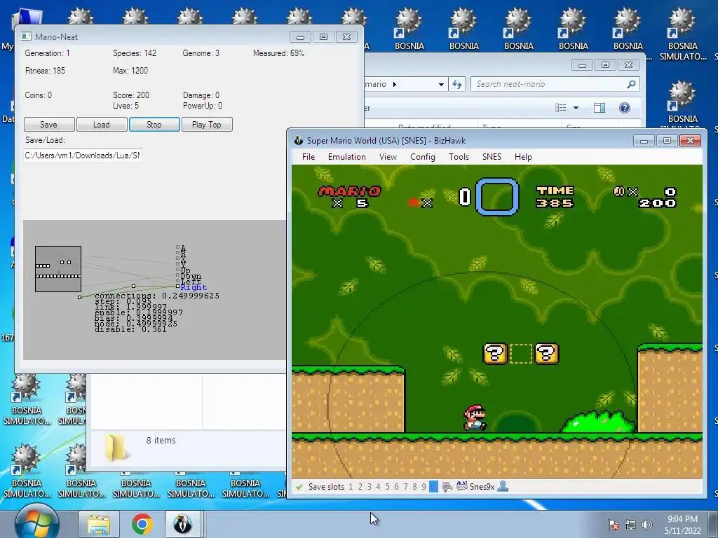
Task: Click the network tray icon
Action: click(630, 525)
